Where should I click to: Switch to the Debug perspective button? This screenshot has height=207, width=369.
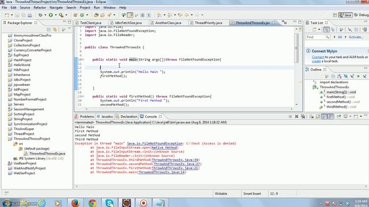362,15
